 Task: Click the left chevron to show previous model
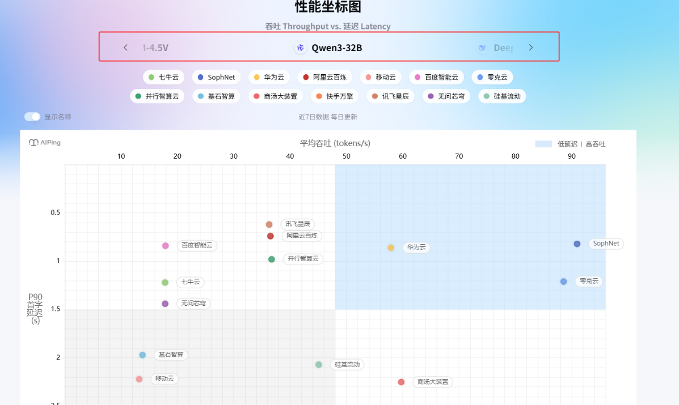125,48
